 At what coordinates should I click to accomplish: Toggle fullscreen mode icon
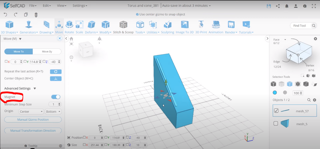(314, 6)
